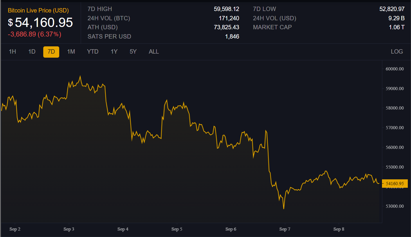Toggle LOG scale for the chart

pos(396,52)
